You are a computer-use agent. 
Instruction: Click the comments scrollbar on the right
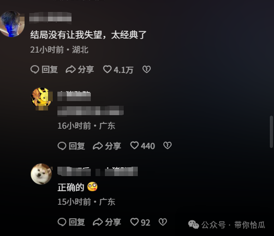[271, 132]
